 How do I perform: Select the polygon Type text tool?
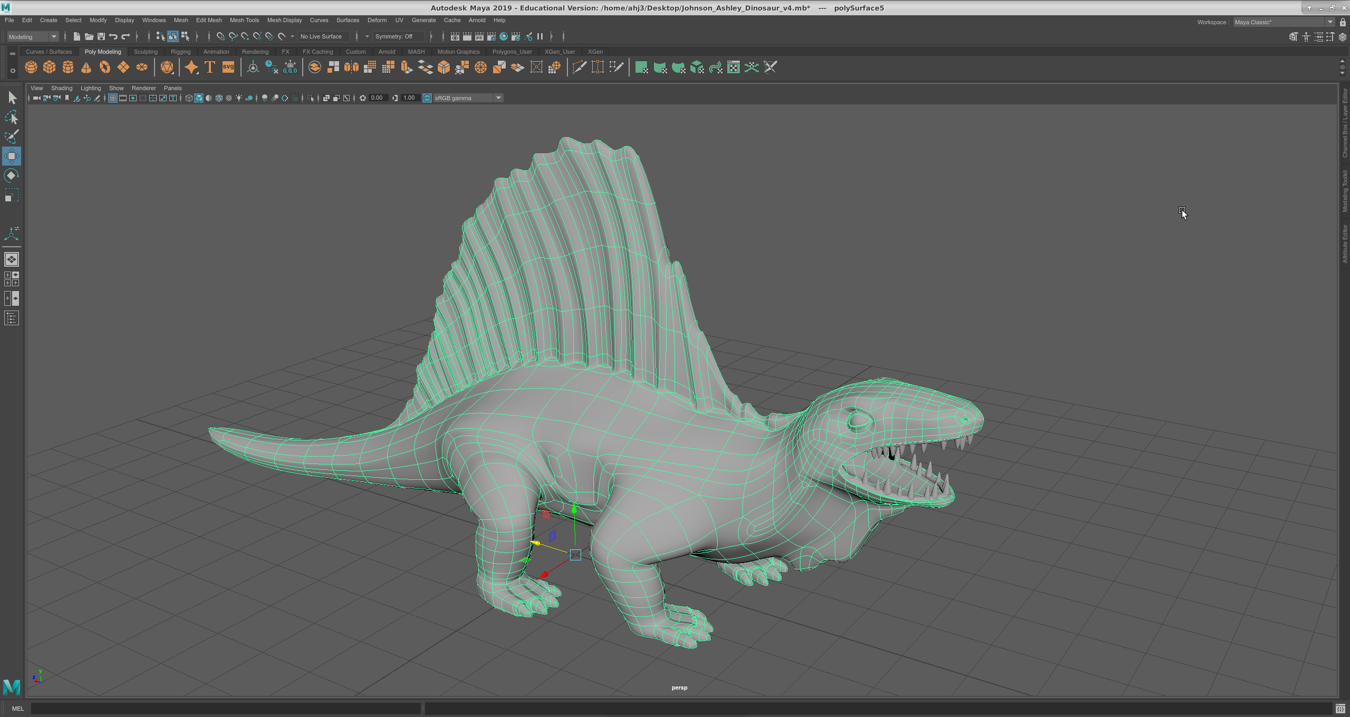209,67
